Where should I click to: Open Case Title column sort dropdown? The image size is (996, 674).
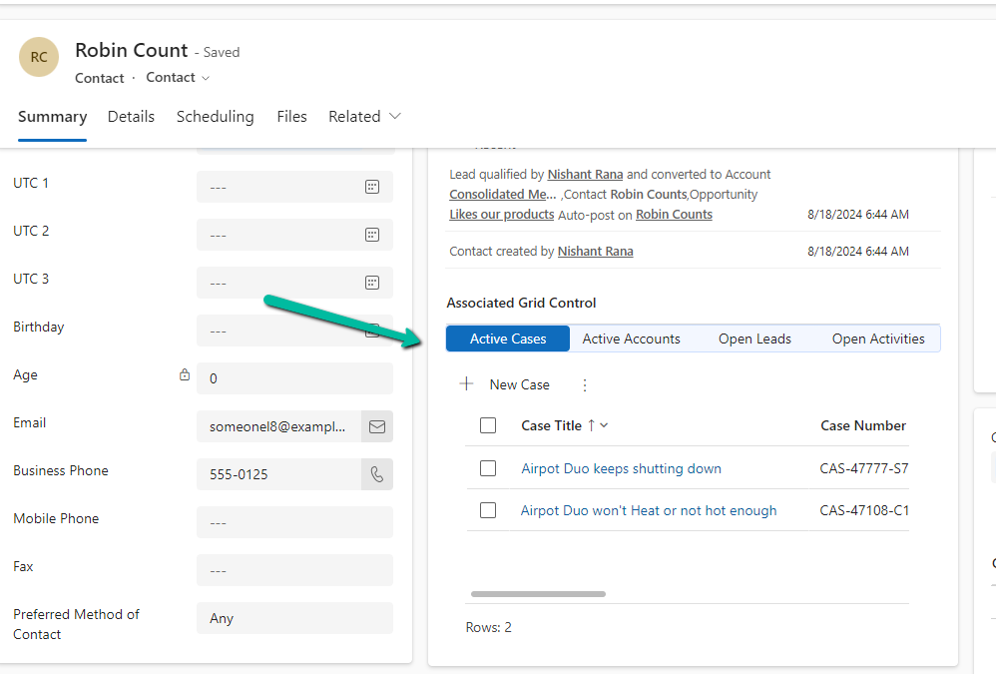(604, 425)
